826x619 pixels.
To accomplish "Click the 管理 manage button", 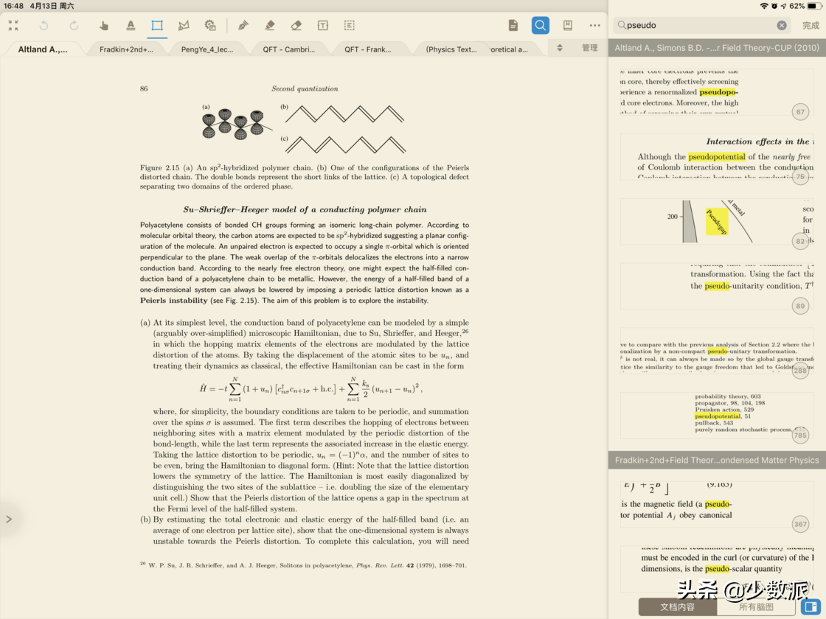I will [x=589, y=48].
